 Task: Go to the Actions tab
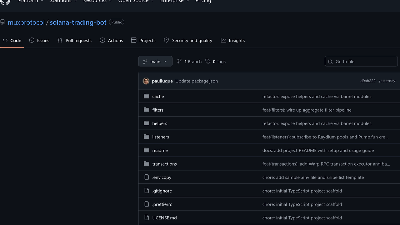(112, 41)
